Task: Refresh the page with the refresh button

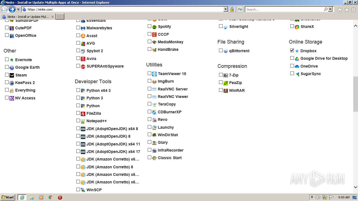Action: (x=240, y=9)
